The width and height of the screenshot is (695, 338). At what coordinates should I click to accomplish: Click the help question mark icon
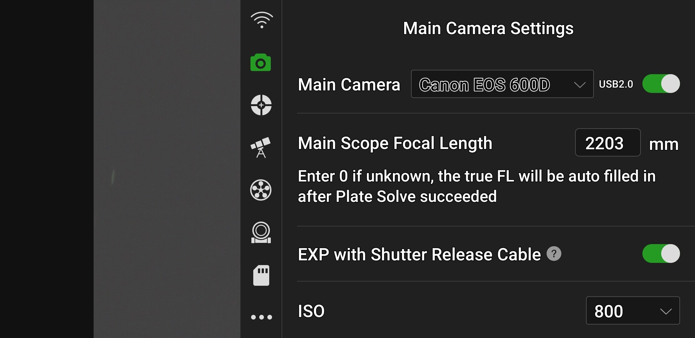click(x=554, y=253)
